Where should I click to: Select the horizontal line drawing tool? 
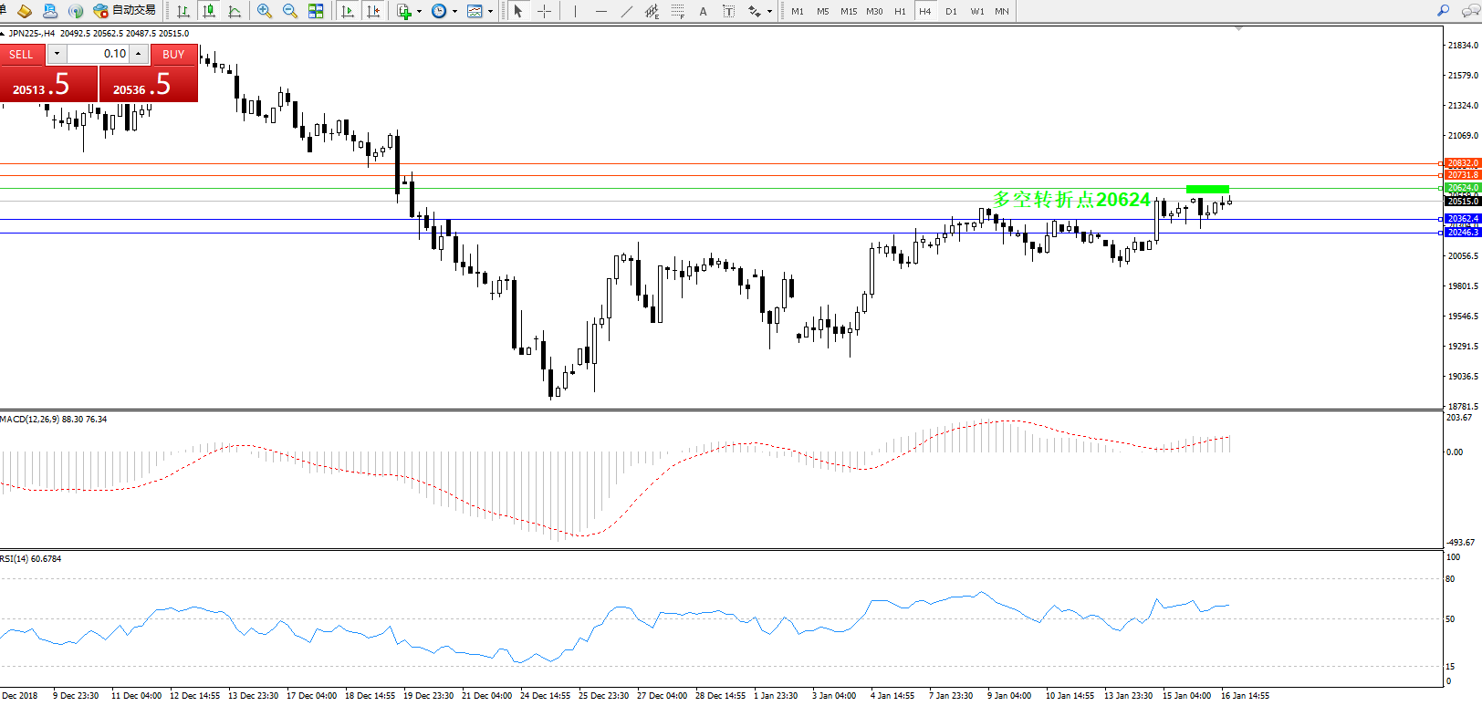[x=600, y=11]
